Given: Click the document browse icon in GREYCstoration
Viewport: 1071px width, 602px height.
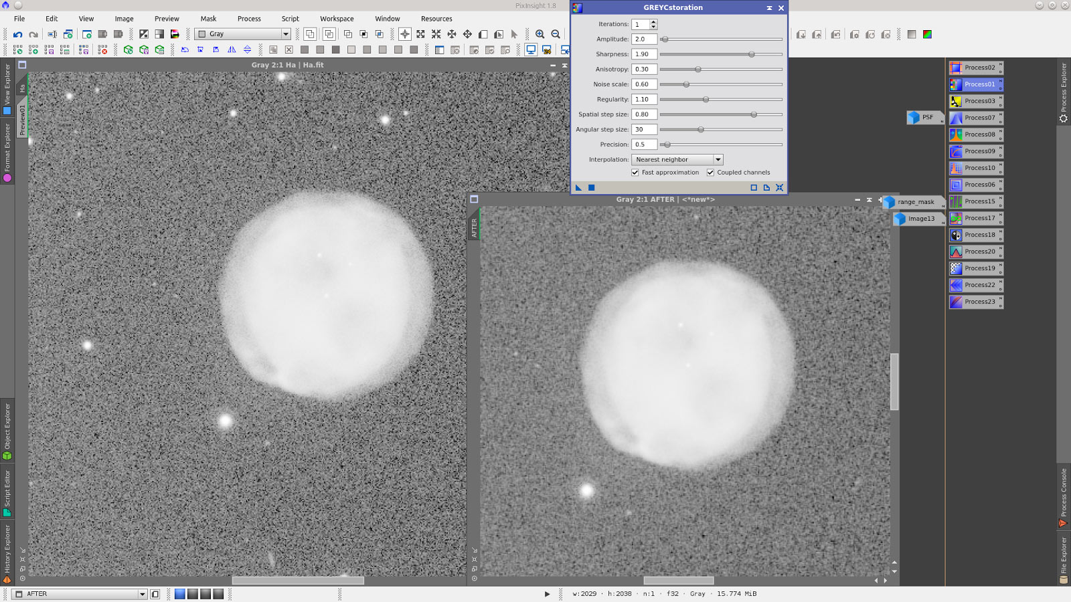Looking at the screenshot, I should click(x=766, y=188).
